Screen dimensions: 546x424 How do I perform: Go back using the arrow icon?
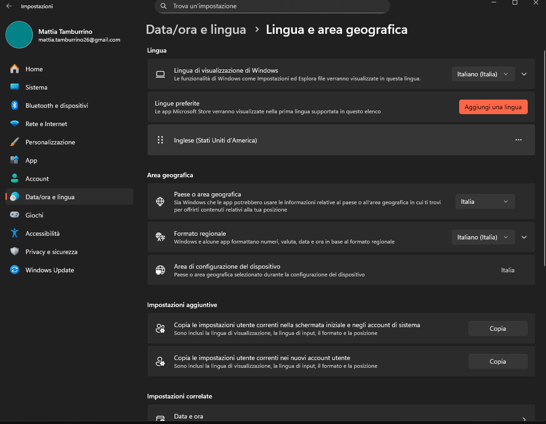pos(9,6)
